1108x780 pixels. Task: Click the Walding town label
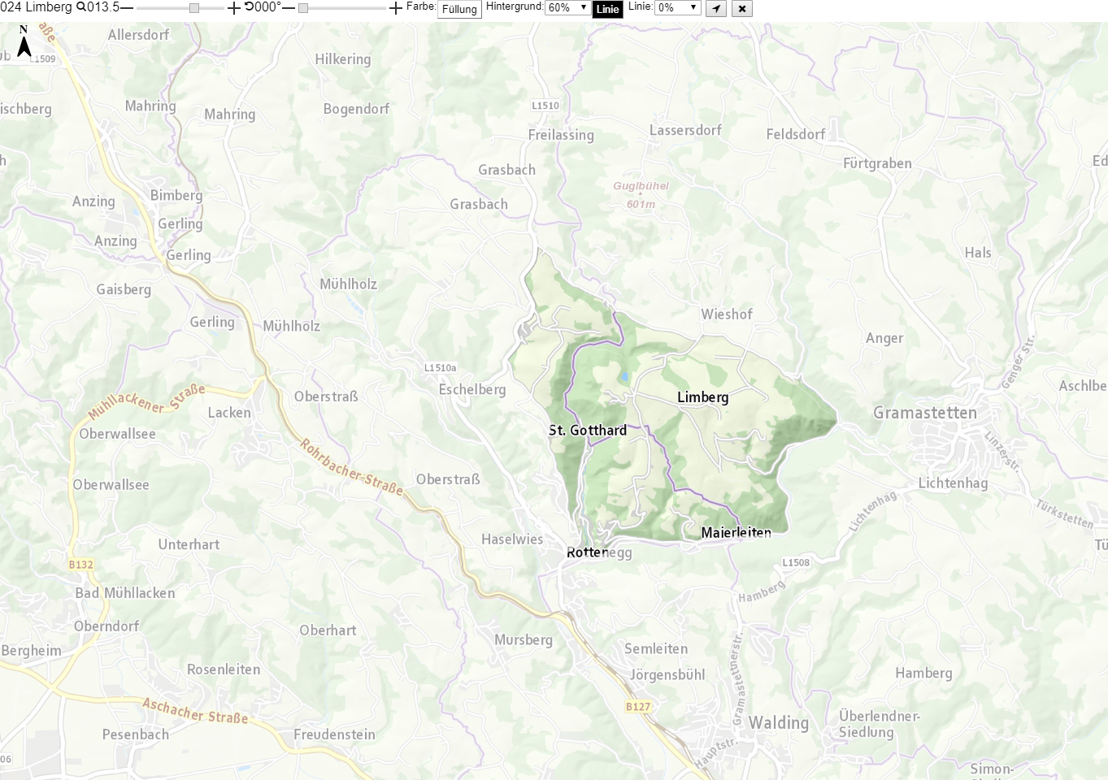click(x=779, y=723)
